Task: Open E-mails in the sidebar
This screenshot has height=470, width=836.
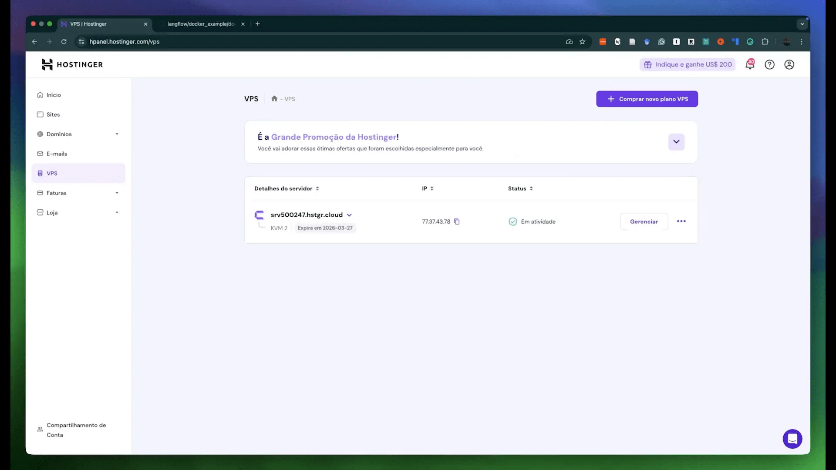Action: point(78,154)
